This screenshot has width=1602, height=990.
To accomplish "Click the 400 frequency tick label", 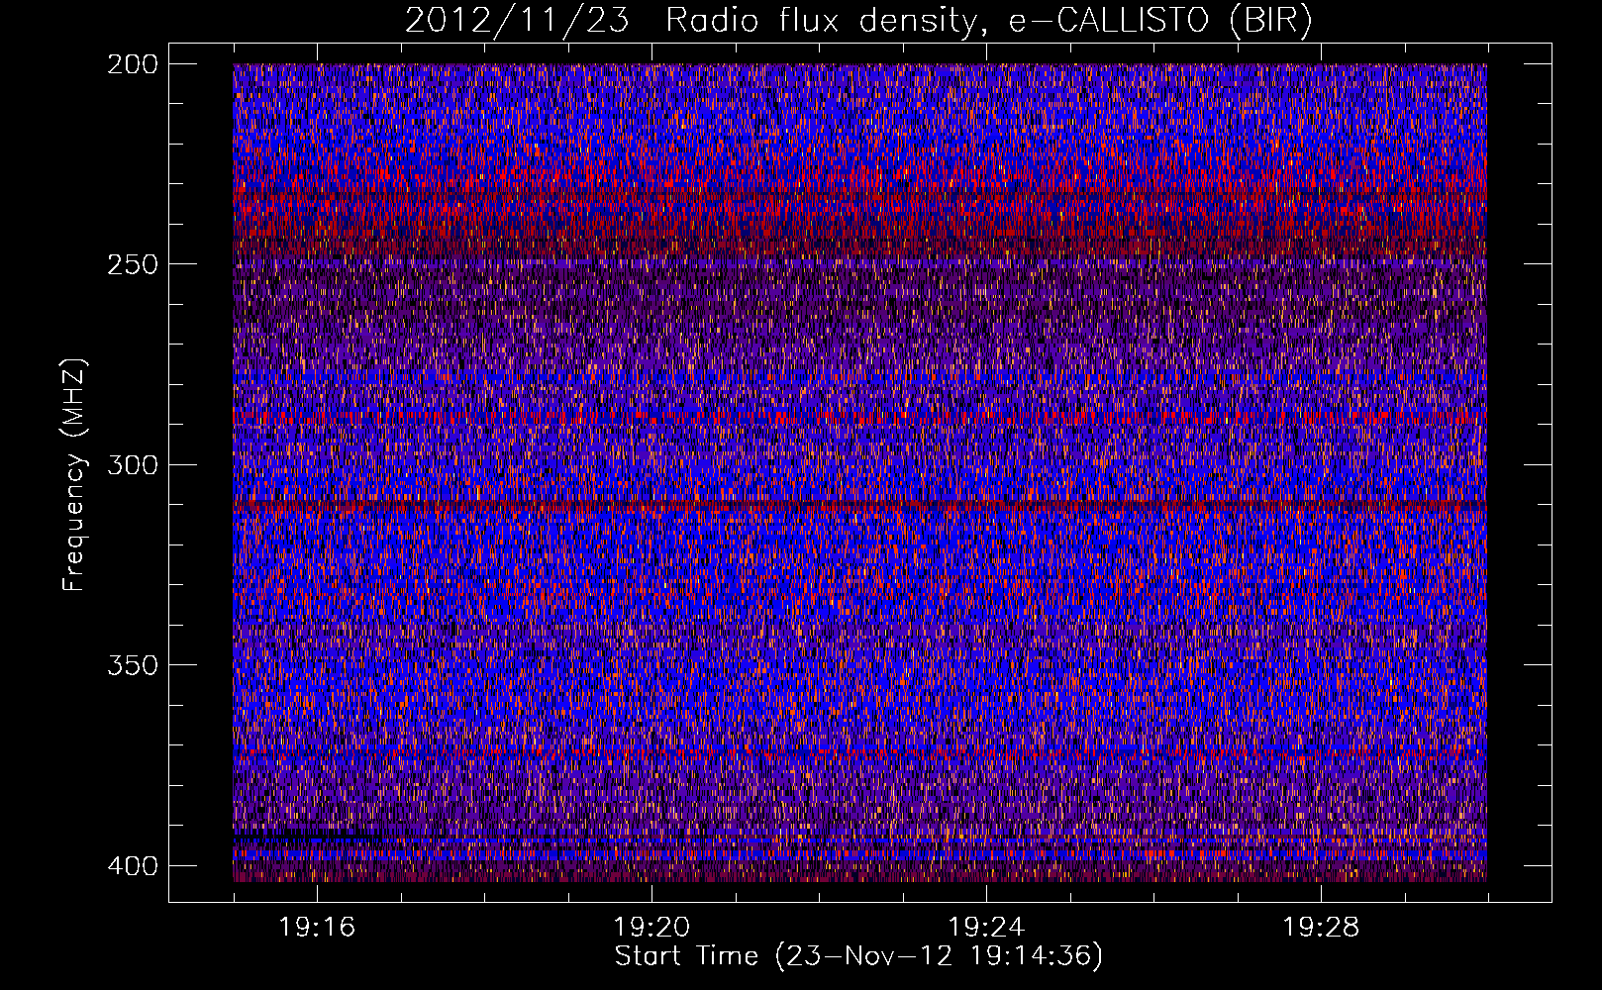I will (x=132, y=866).
